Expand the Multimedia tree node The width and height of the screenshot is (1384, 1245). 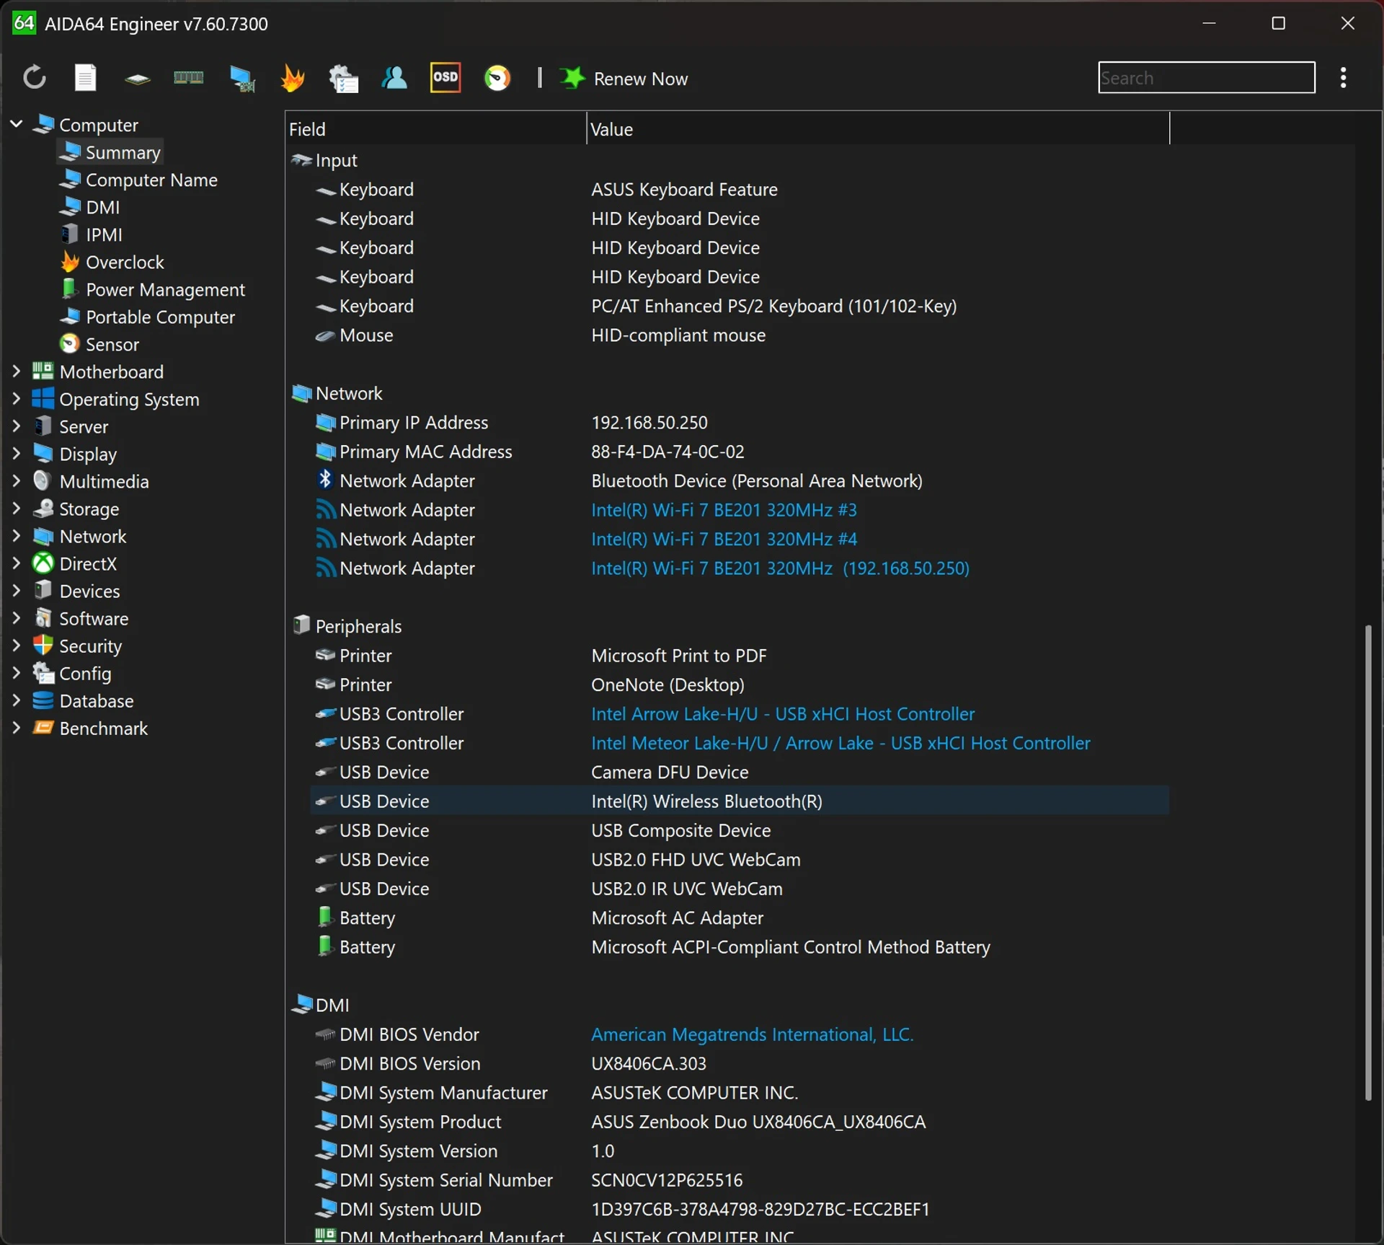16,481
